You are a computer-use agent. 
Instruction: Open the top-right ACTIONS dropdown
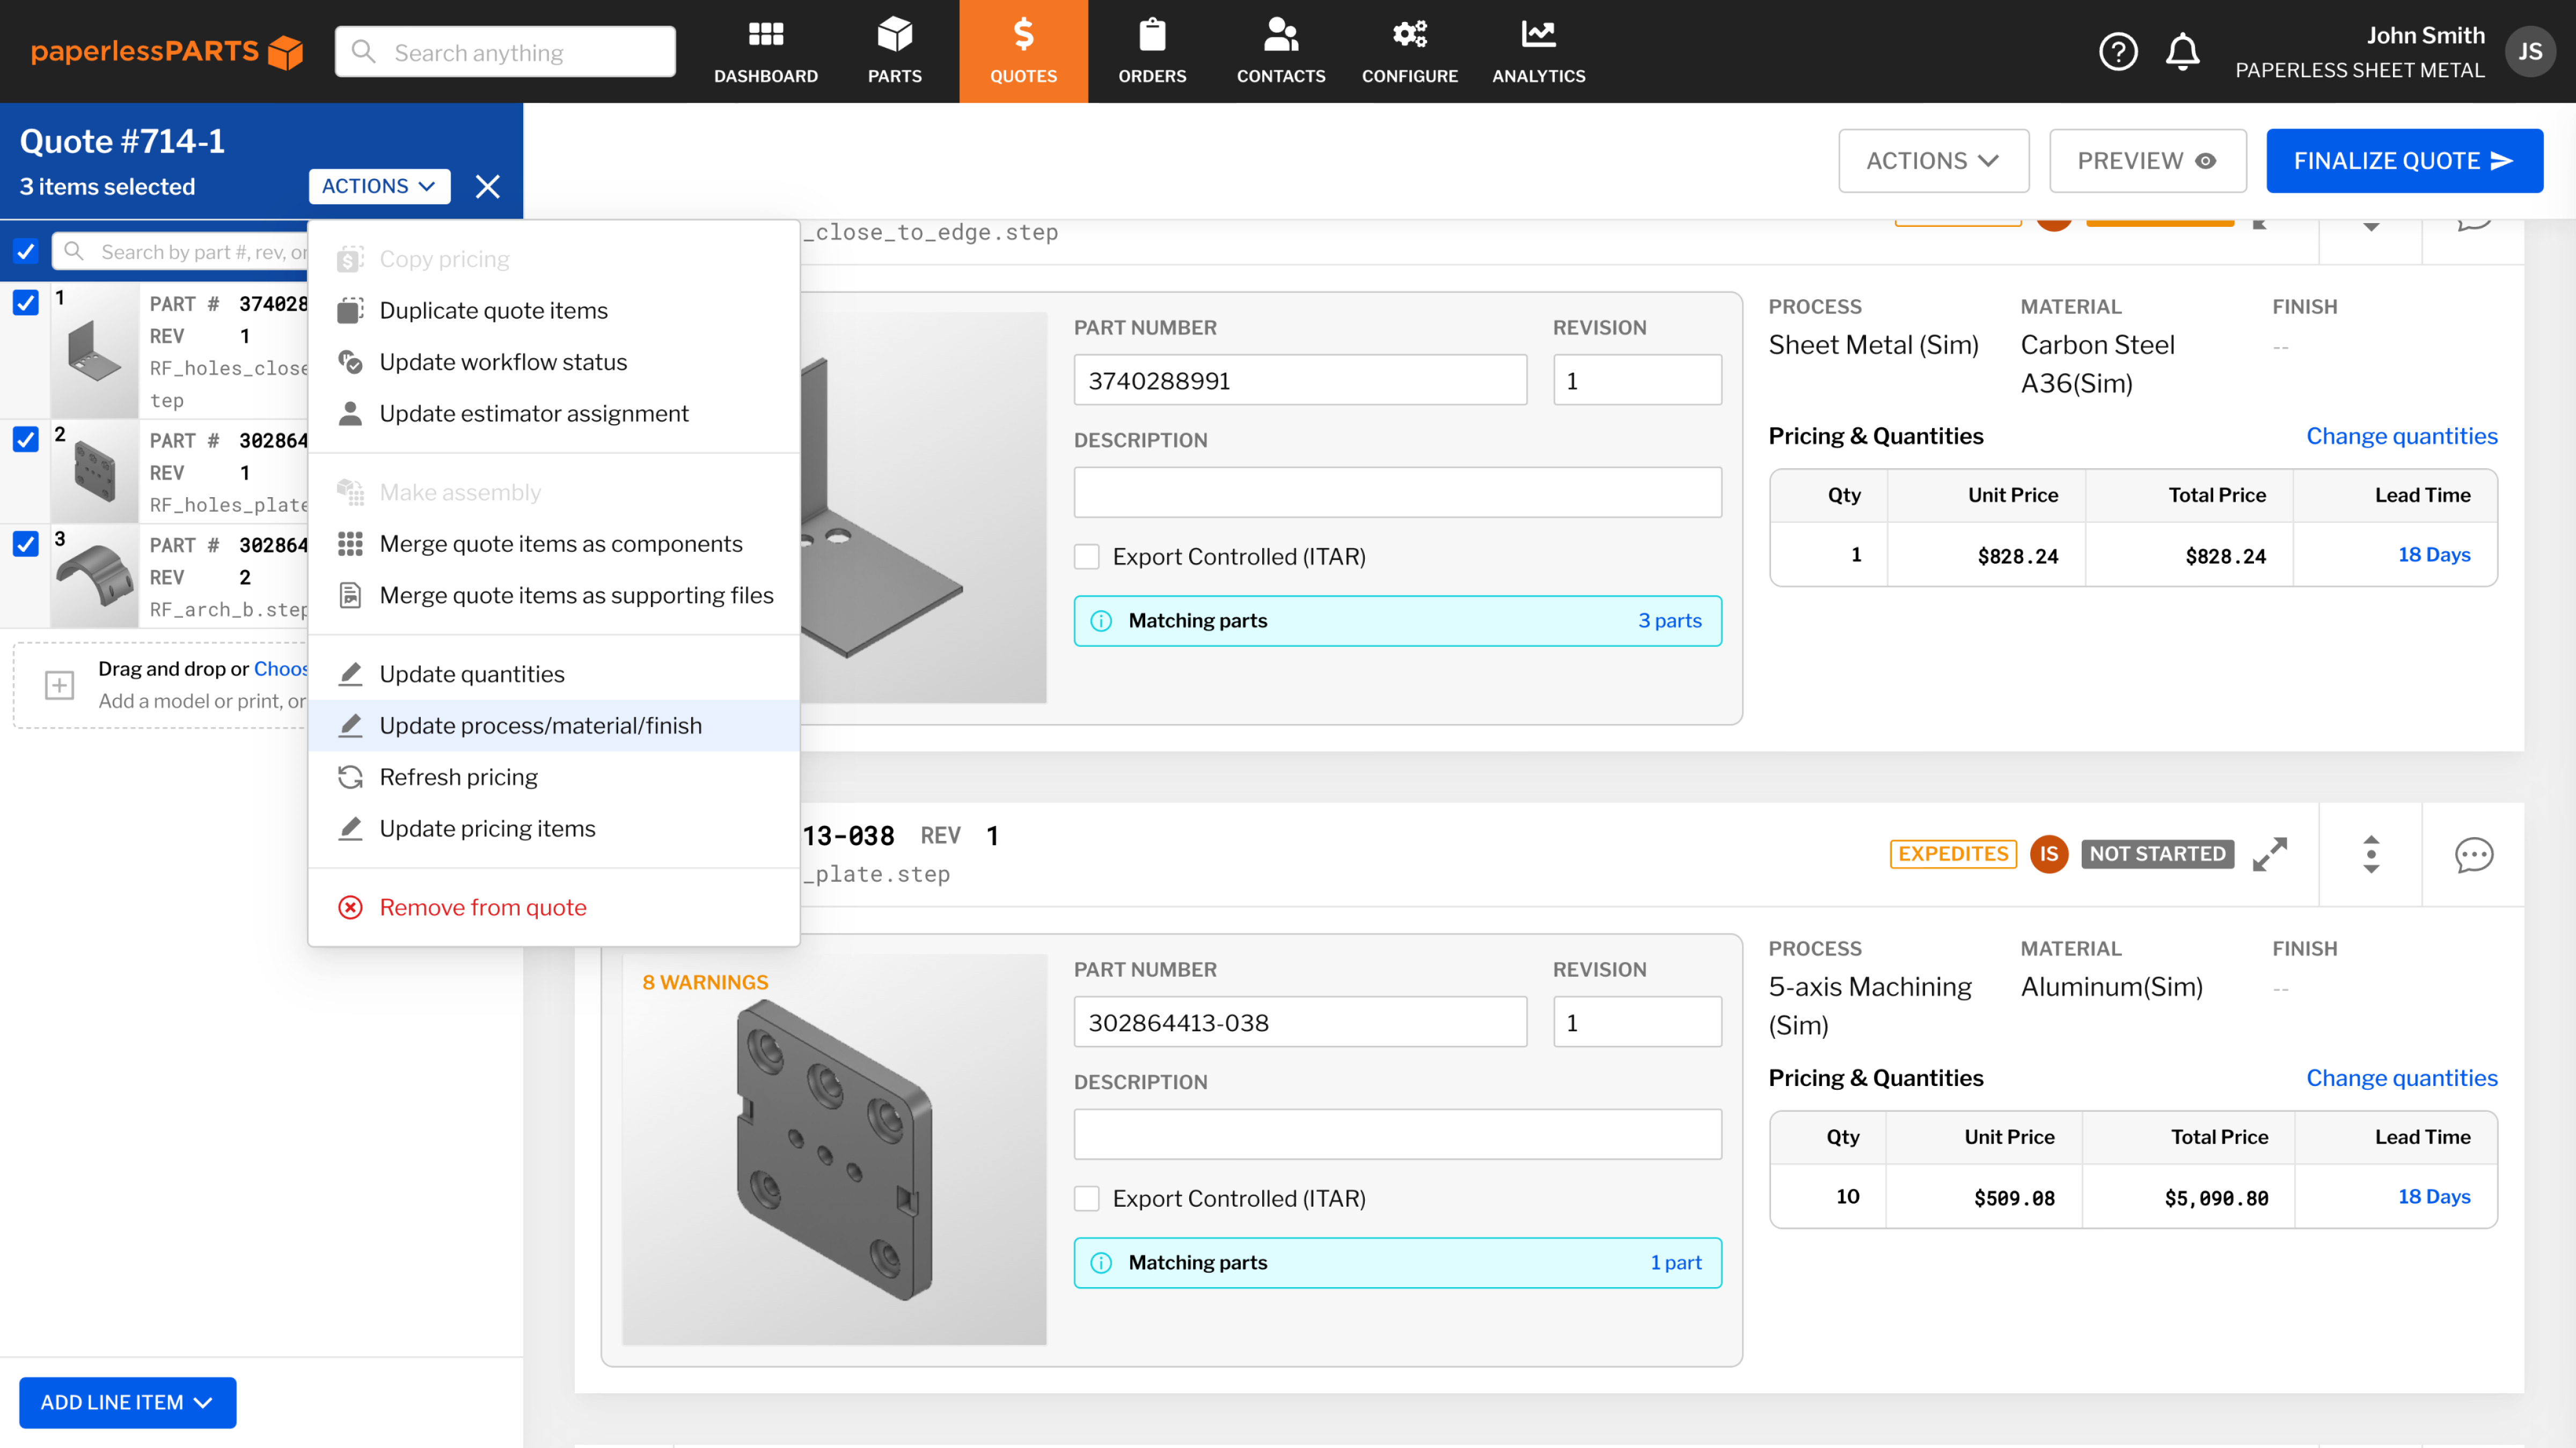1933,161
